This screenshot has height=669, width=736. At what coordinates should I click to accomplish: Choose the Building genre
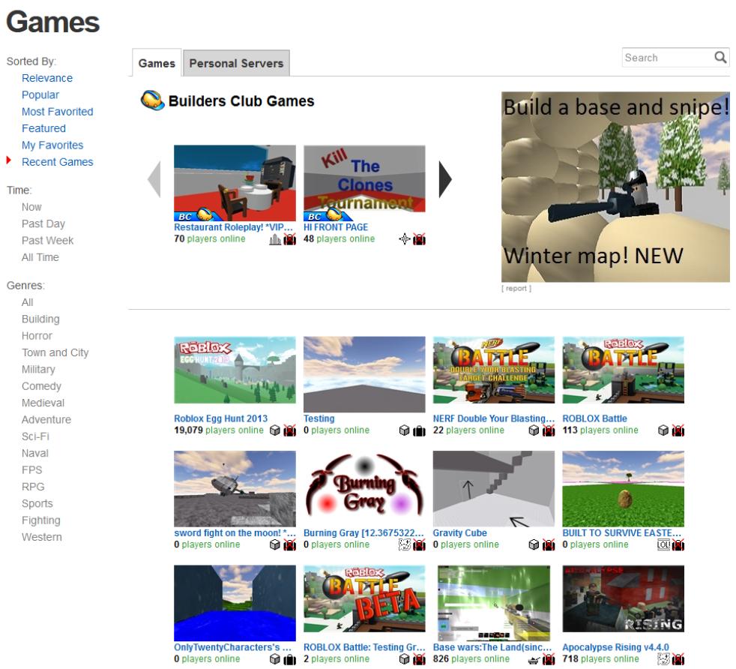click(x=40, y=319)
